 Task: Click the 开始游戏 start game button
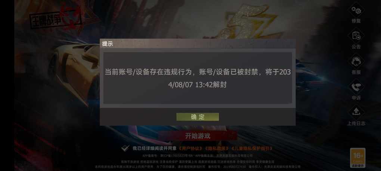198,136
